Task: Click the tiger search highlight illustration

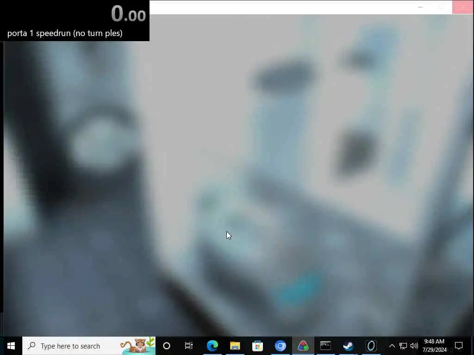Action: (x=137, y=346)
